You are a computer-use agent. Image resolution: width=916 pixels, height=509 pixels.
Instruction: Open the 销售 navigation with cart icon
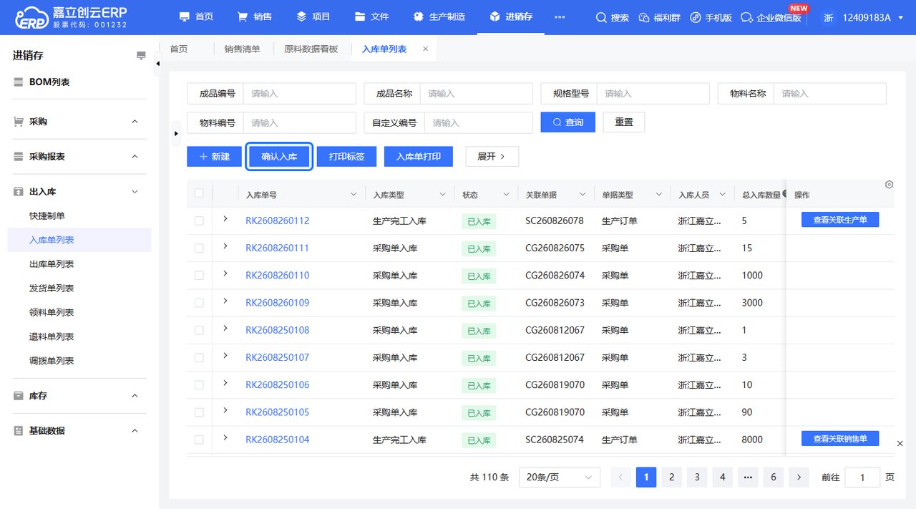click(x=254, y=17)
